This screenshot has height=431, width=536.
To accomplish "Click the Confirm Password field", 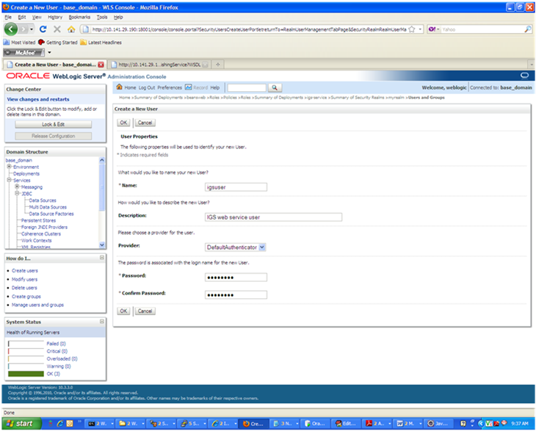I will pyautogui.click(x=236, y=294).
